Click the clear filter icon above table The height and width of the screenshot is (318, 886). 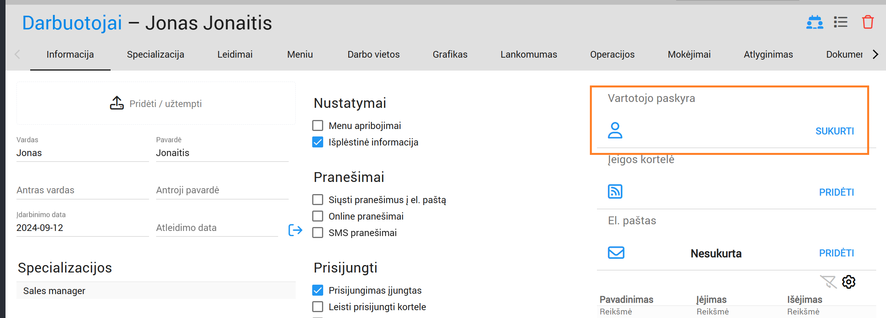(x=828, y=282)
